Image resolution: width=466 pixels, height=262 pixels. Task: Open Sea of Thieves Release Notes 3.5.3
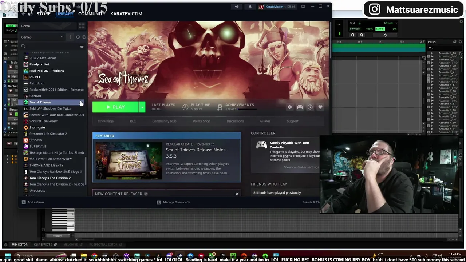(x=197, y=153)
